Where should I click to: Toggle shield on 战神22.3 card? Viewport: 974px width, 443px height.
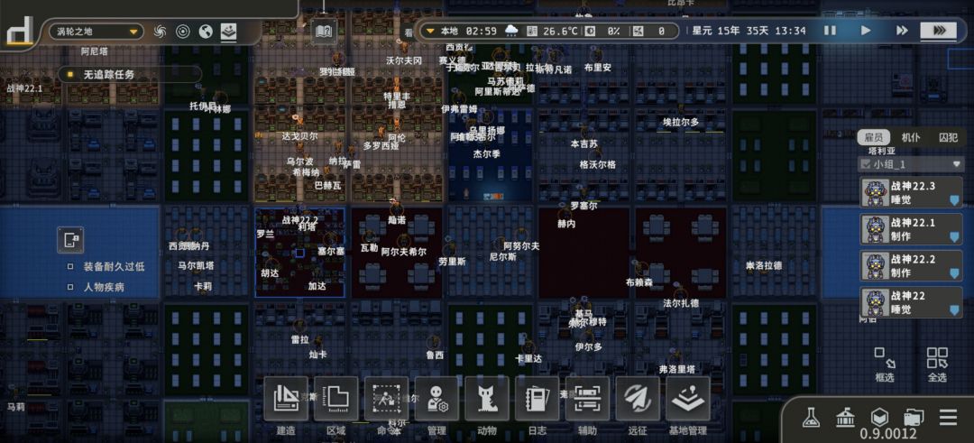954,200
